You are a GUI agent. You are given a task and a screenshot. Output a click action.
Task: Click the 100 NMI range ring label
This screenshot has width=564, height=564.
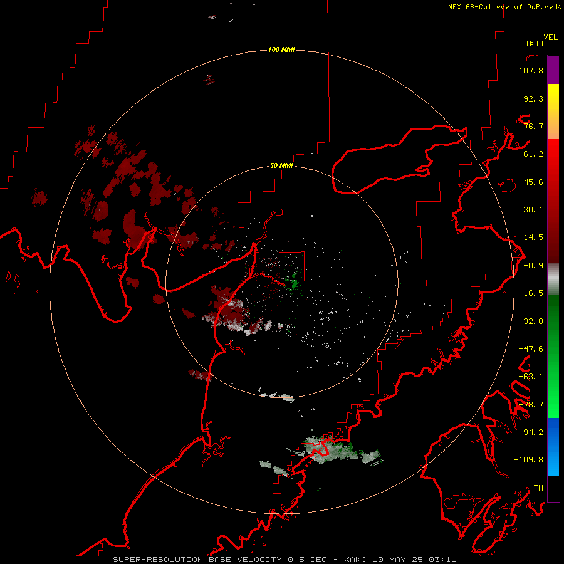pyautogui.click(x=281, y=50)
